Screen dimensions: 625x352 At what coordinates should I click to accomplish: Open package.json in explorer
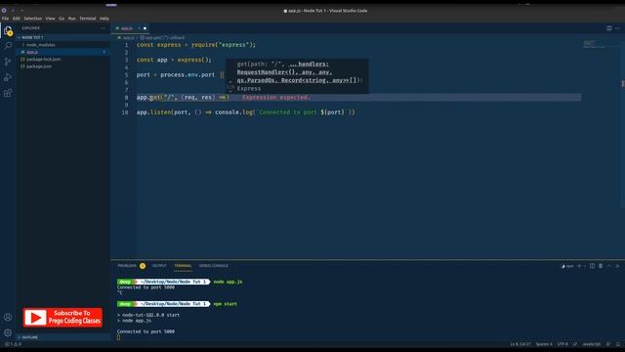39,66
